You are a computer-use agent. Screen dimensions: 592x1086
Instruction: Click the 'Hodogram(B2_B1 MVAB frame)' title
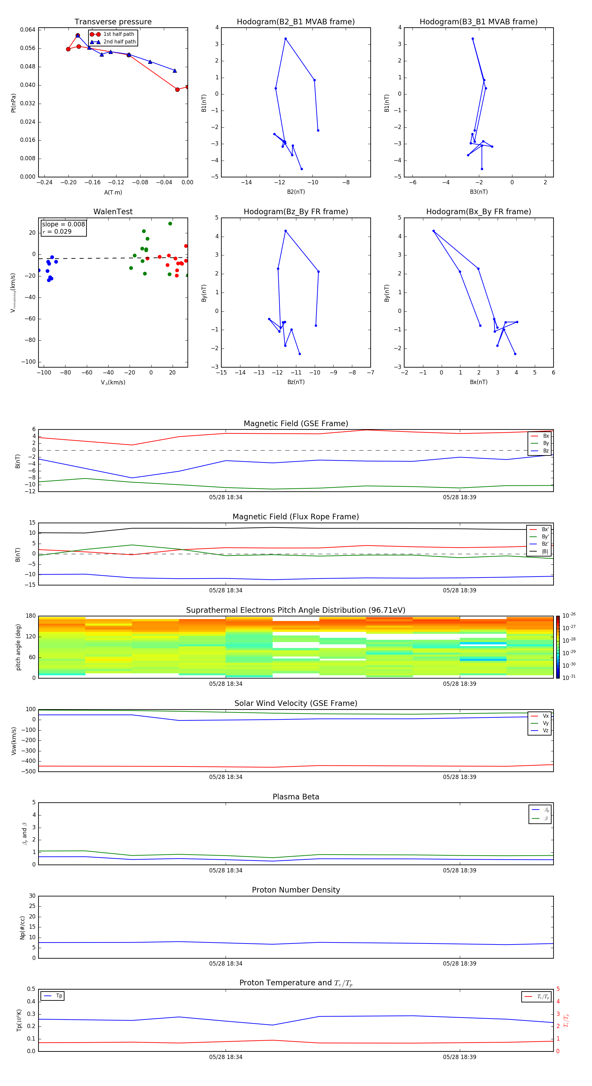(x=296, y=21)
